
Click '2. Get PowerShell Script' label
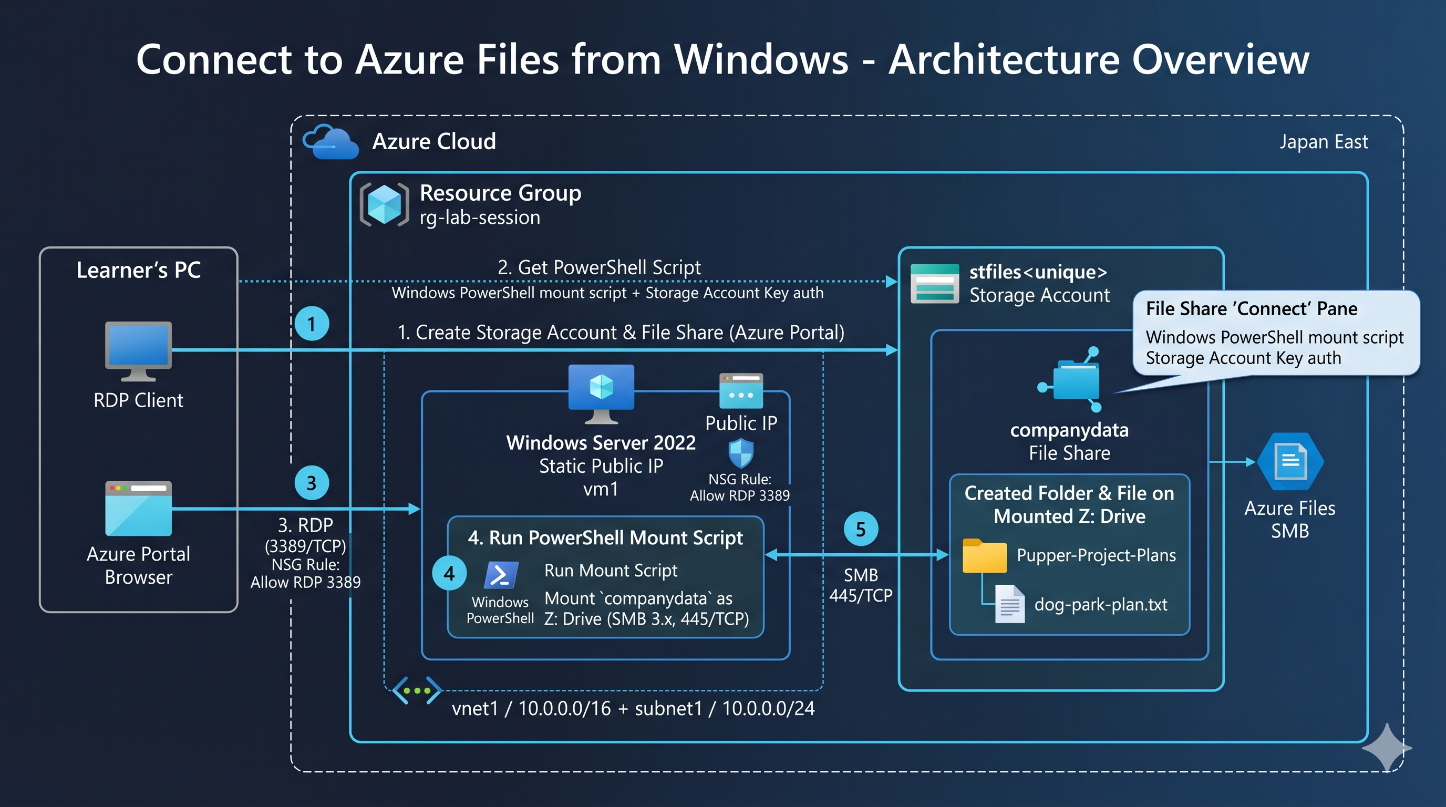click(599, 267)
